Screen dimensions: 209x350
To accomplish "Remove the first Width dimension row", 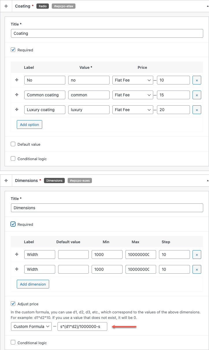I will click(197, 255).
